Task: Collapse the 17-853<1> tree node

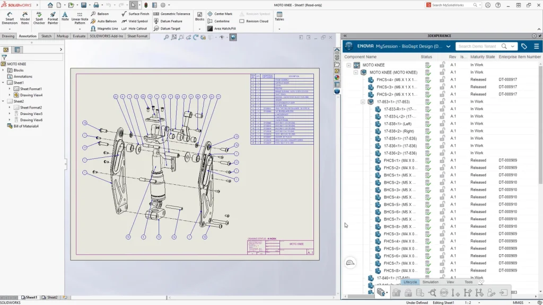Action: [x=363, y=102]
